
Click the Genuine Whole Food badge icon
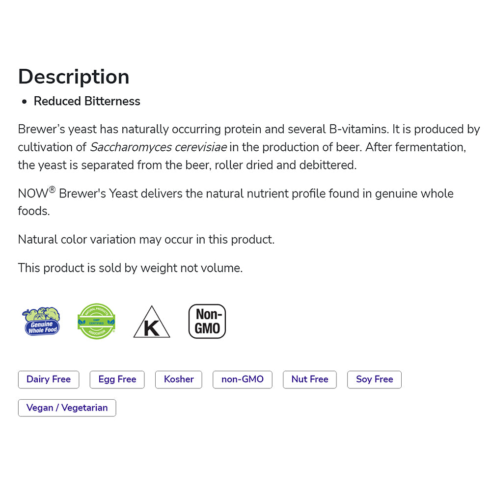point(41,321)
